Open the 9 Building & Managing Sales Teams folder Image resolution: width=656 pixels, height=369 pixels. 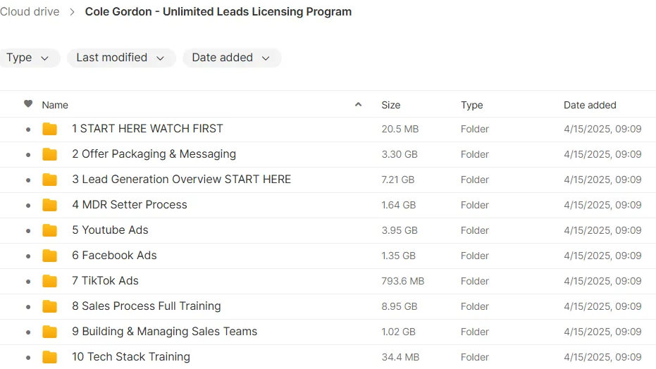[164, 332]
